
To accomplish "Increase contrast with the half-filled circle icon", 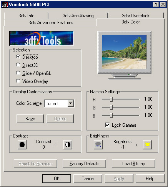I will tap(68, 145).
